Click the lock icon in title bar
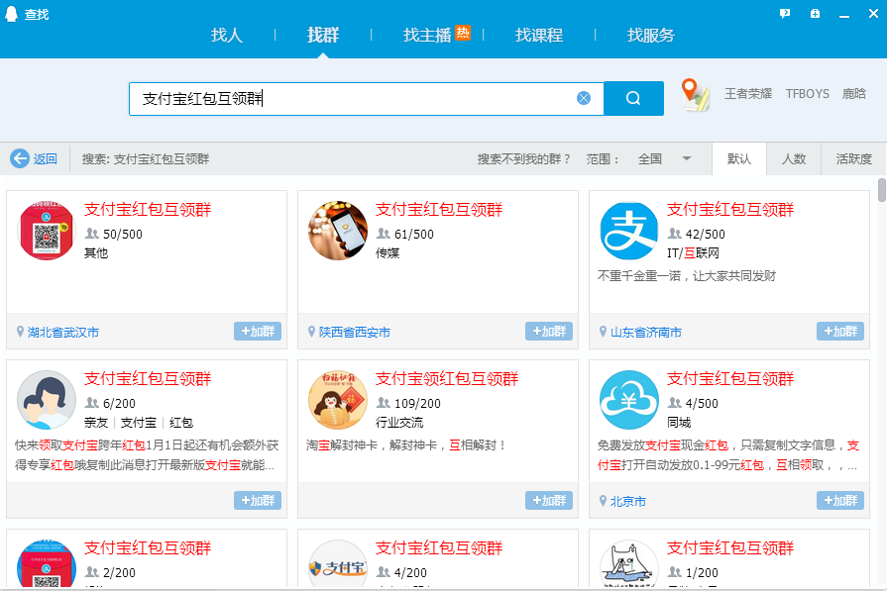The image size is (887, 591). (815, 14)
